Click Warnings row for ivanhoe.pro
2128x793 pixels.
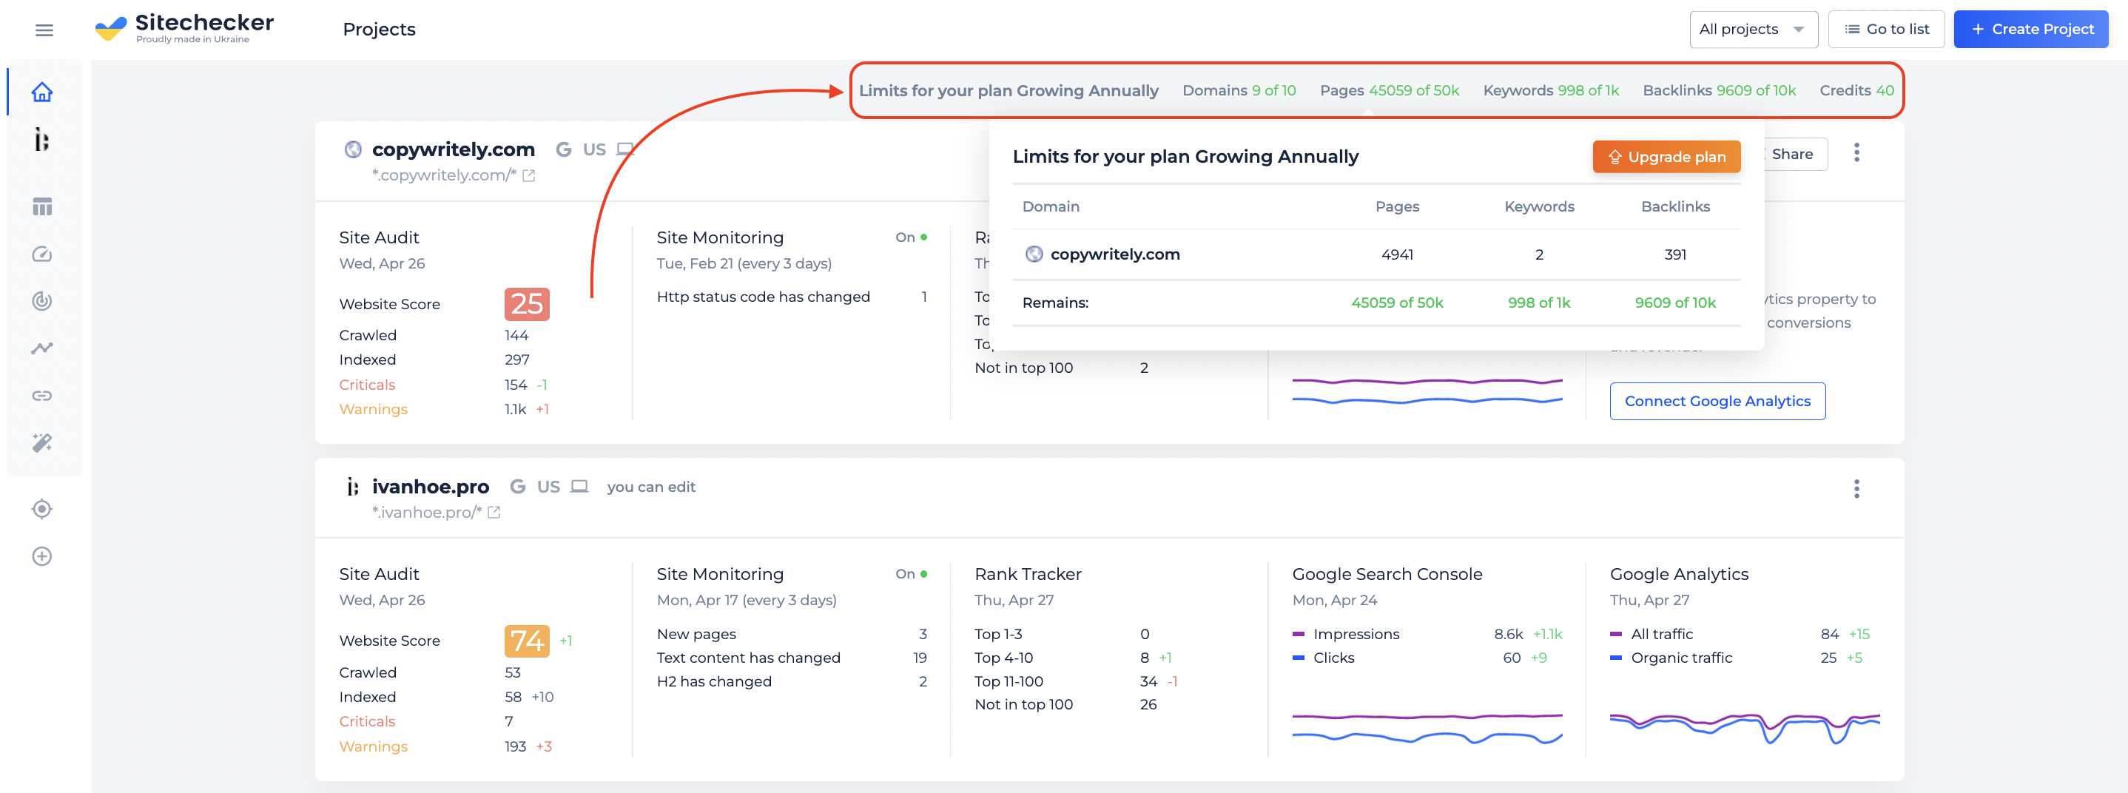445,746
